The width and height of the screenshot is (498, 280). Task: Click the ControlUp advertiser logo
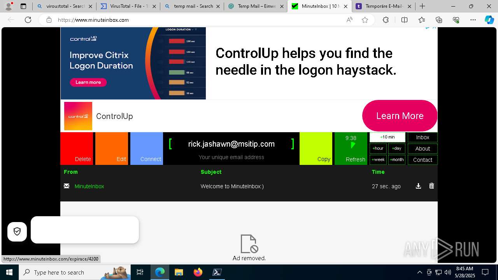coord(78,116)
